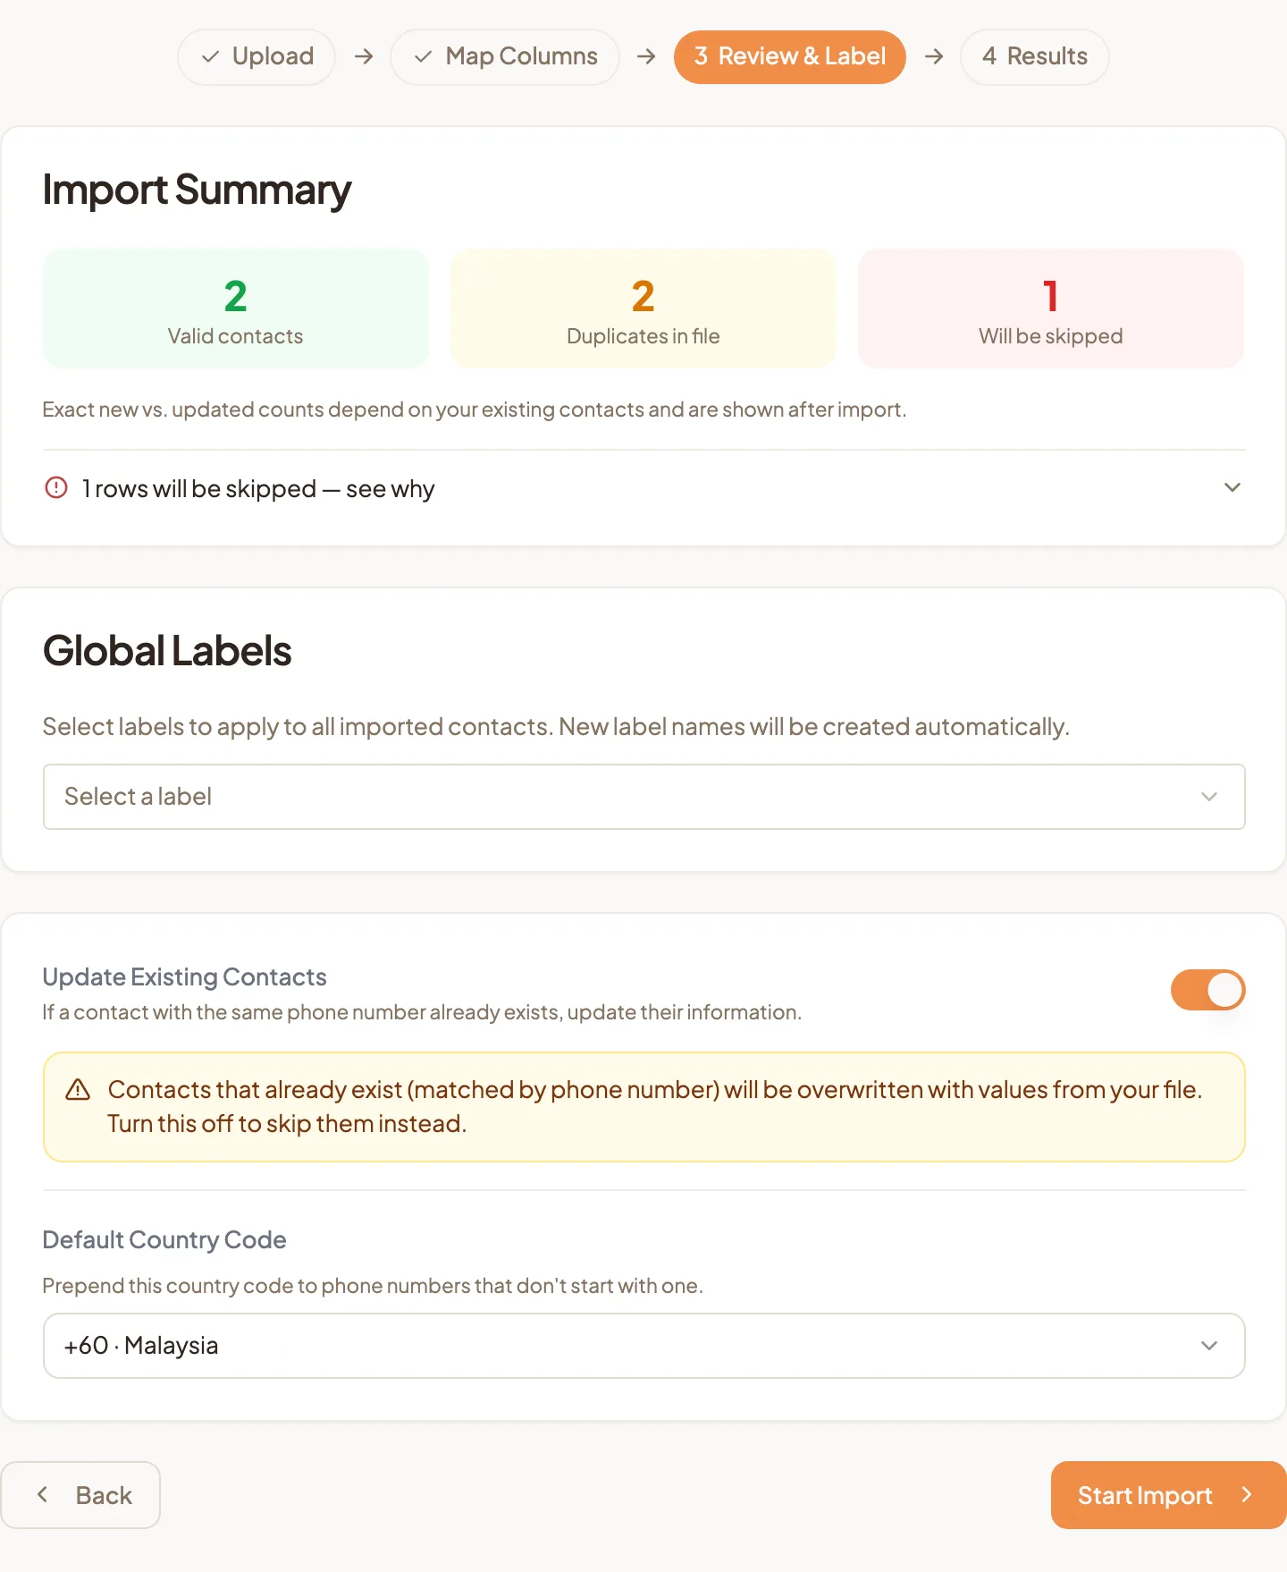Screen dimensions: 1287x1572
Task: Click the 'Exact new vs. updated counts' note
Action: tap(475, 410)
